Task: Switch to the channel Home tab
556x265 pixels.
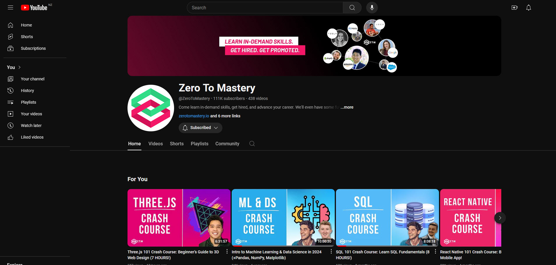Action: tap(134, 144)
